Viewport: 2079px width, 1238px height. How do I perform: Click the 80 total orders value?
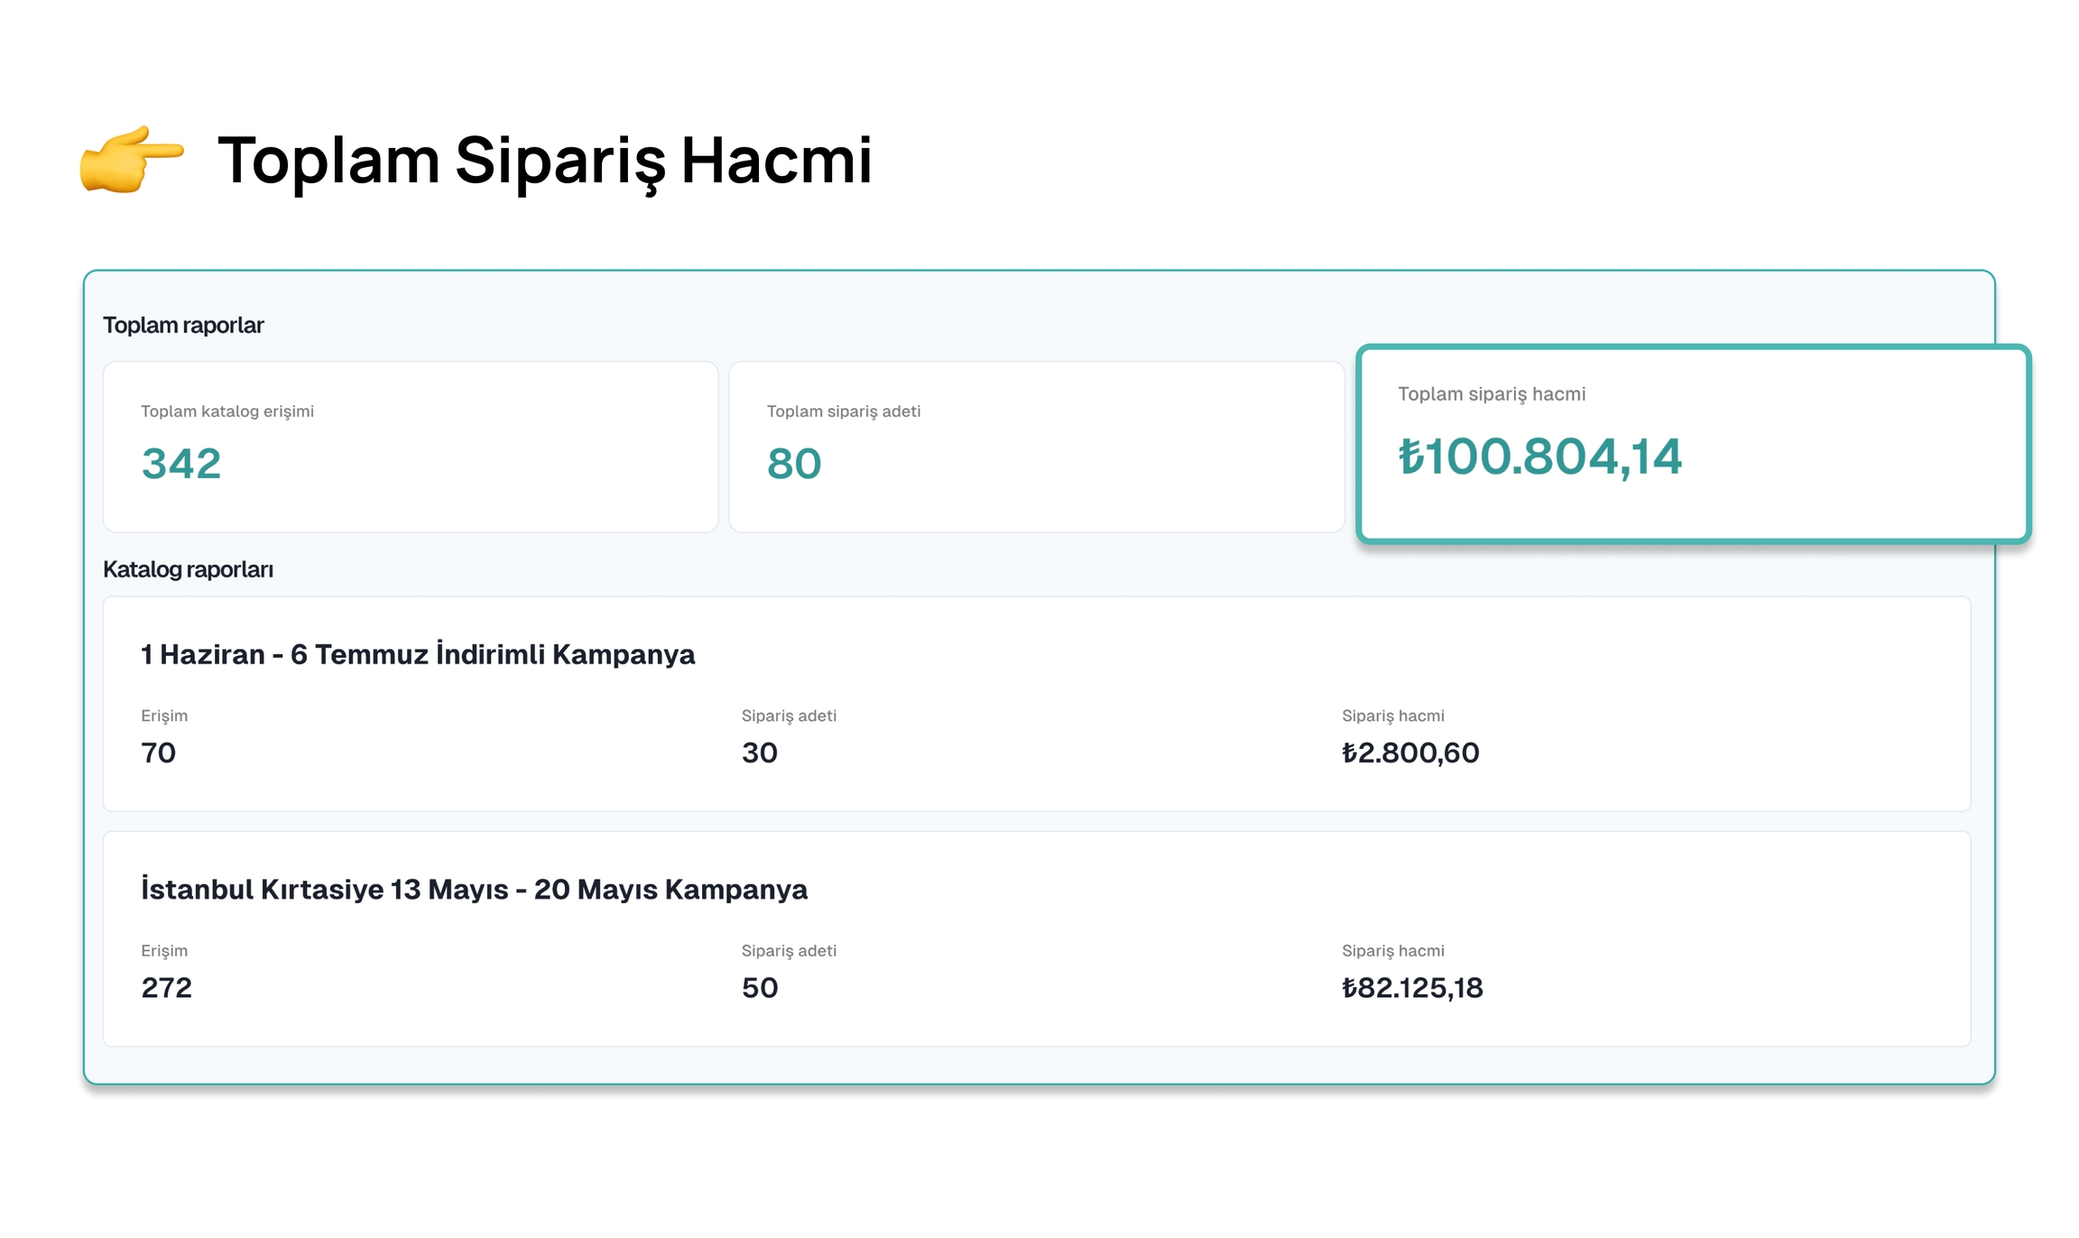pyautogui.click(x=794, y=464)
